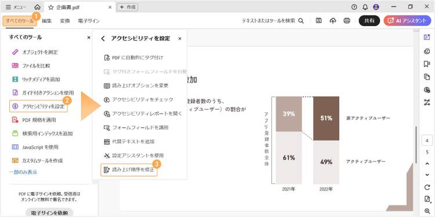Select the すべてのツール tab
The height and width of the screenshot is (217, 435).
pos(19,21)
